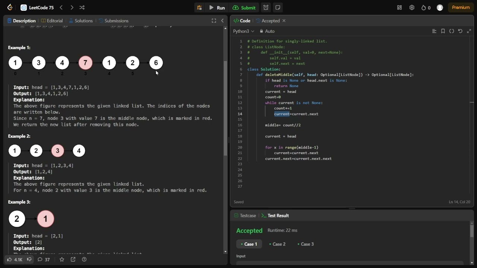Viewport: 477px width, 268px height.
Task: Open the help question icon
Action: [x=84, y=259]
